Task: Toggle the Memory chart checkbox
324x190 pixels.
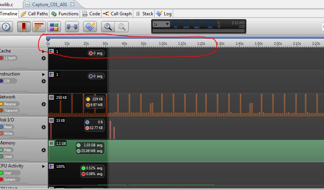Action: 51,143
